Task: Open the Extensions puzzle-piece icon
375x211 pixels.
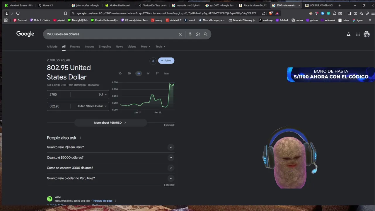Action: 334,13
